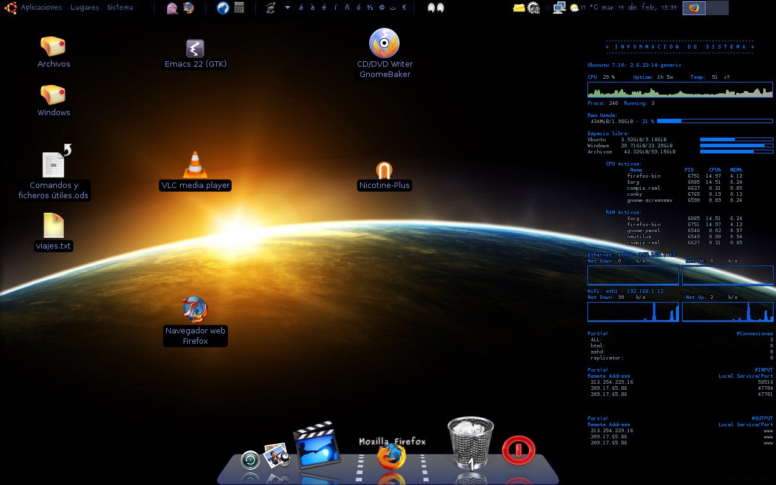The width and height of the screenshot is (776, 485).
Task: Open the calculator from the panel
Action: point(239,8)
